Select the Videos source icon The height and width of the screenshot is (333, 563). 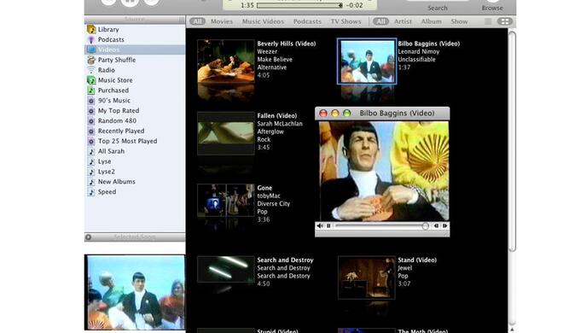(91, 50)
